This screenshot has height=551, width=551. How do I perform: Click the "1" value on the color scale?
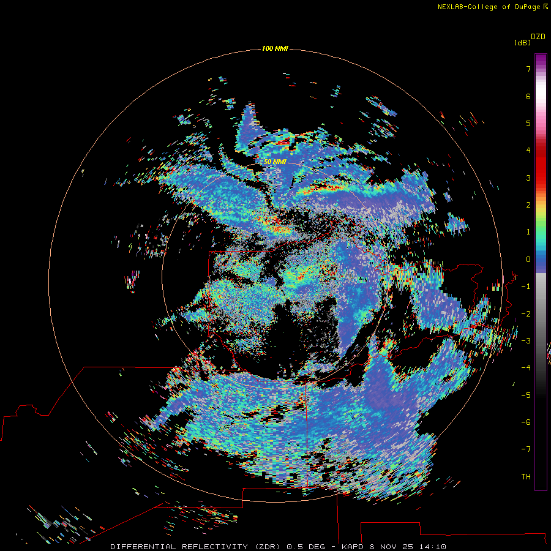528,232
